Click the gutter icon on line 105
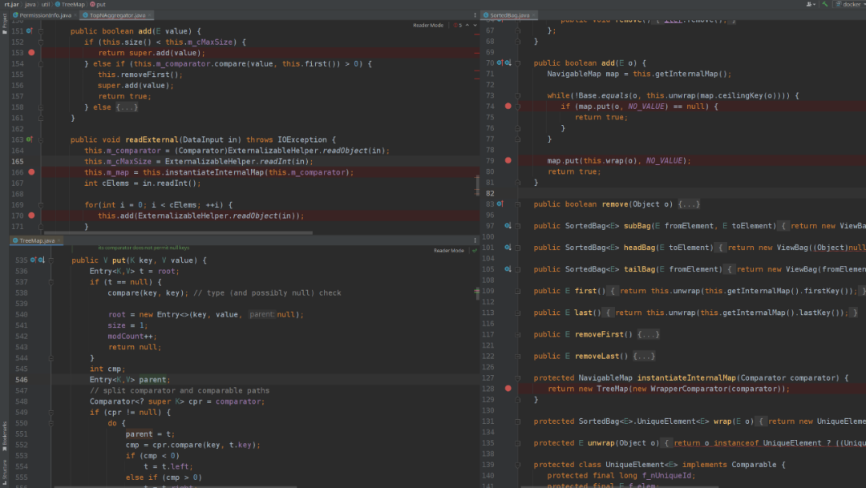This screenshot has width=866, height=488. 508,269
